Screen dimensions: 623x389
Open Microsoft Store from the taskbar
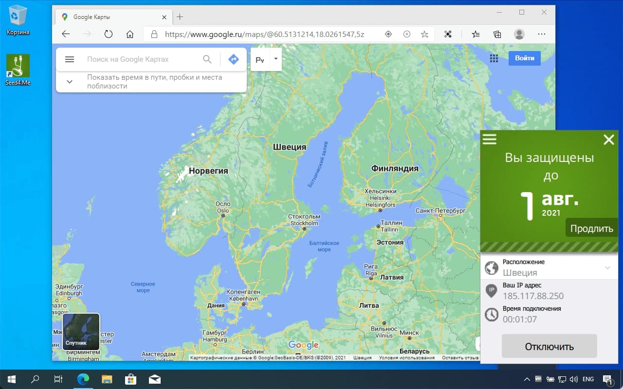[x=130, y=379]
